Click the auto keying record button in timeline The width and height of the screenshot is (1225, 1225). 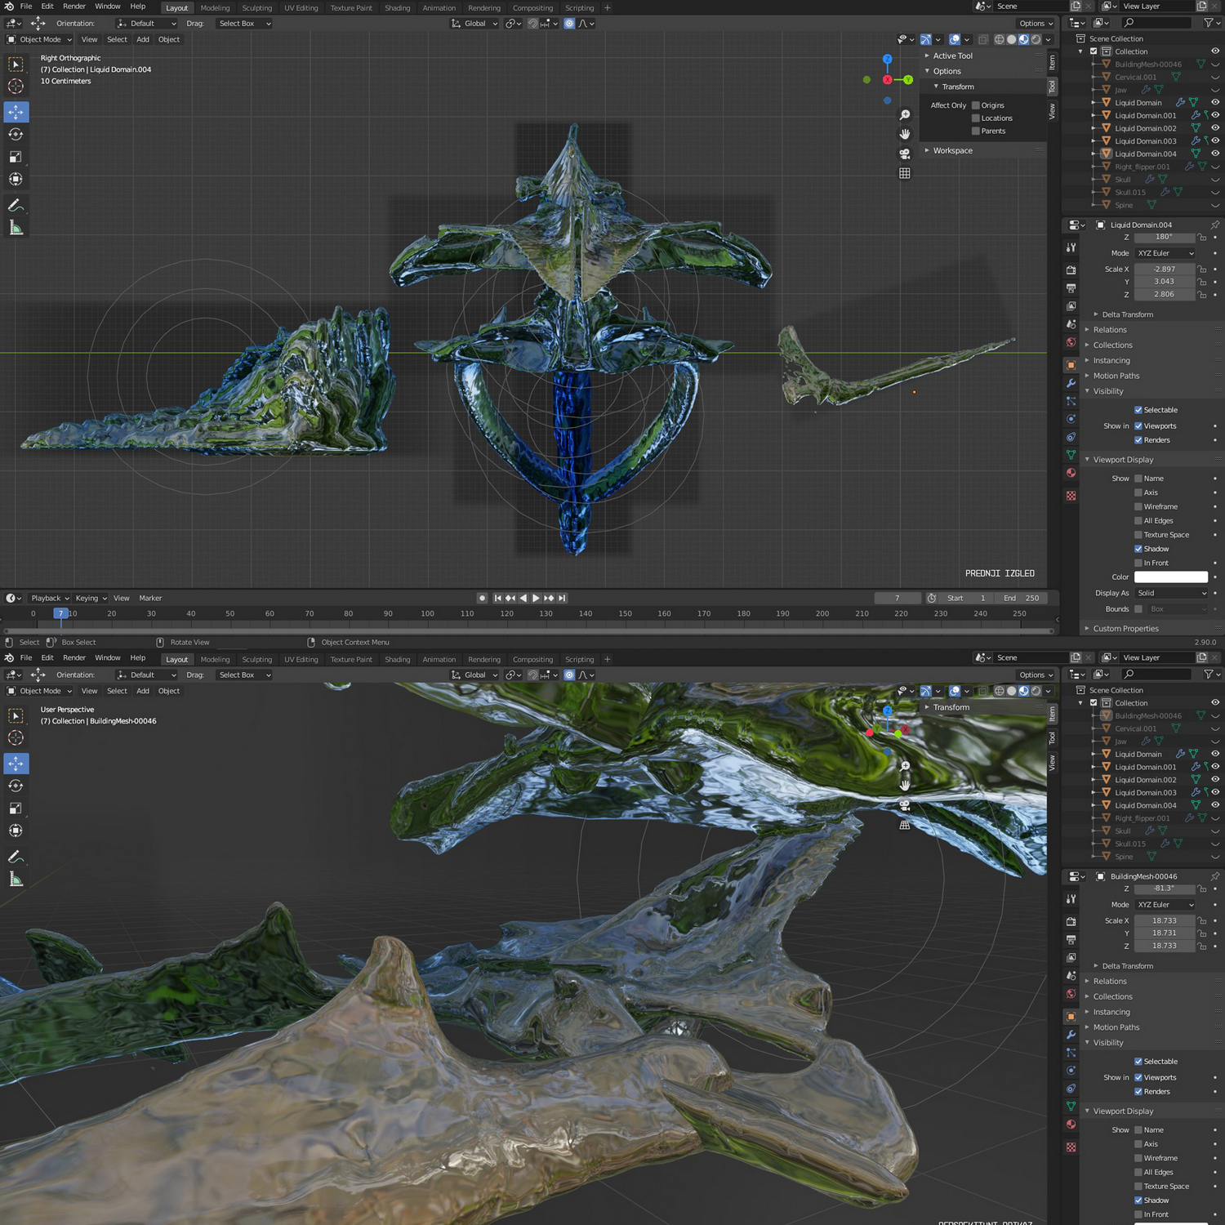(482, 598)
